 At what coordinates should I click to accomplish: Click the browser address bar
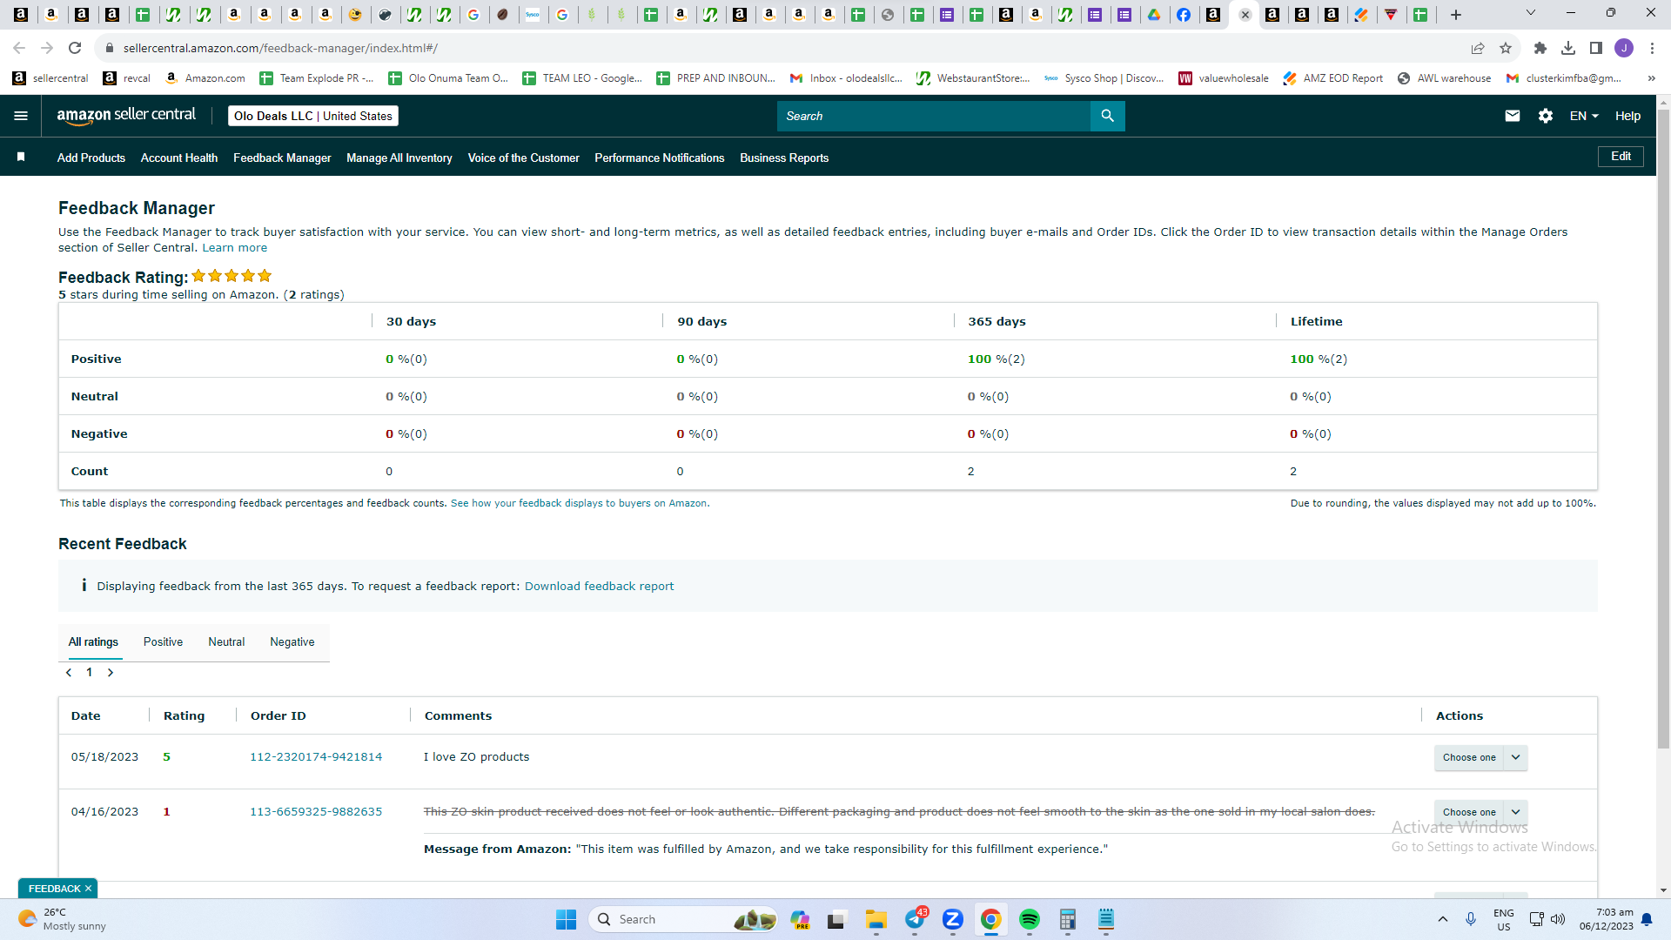(x=783, y=48)
